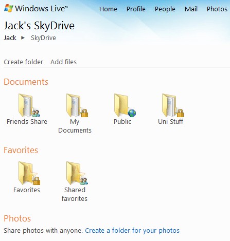
Task: Click Create a folder for your photos link
Action: [132, 231]
